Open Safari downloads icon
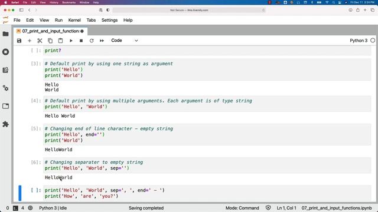This screenshot has width=378, height=212. click(x=350, y=10)
